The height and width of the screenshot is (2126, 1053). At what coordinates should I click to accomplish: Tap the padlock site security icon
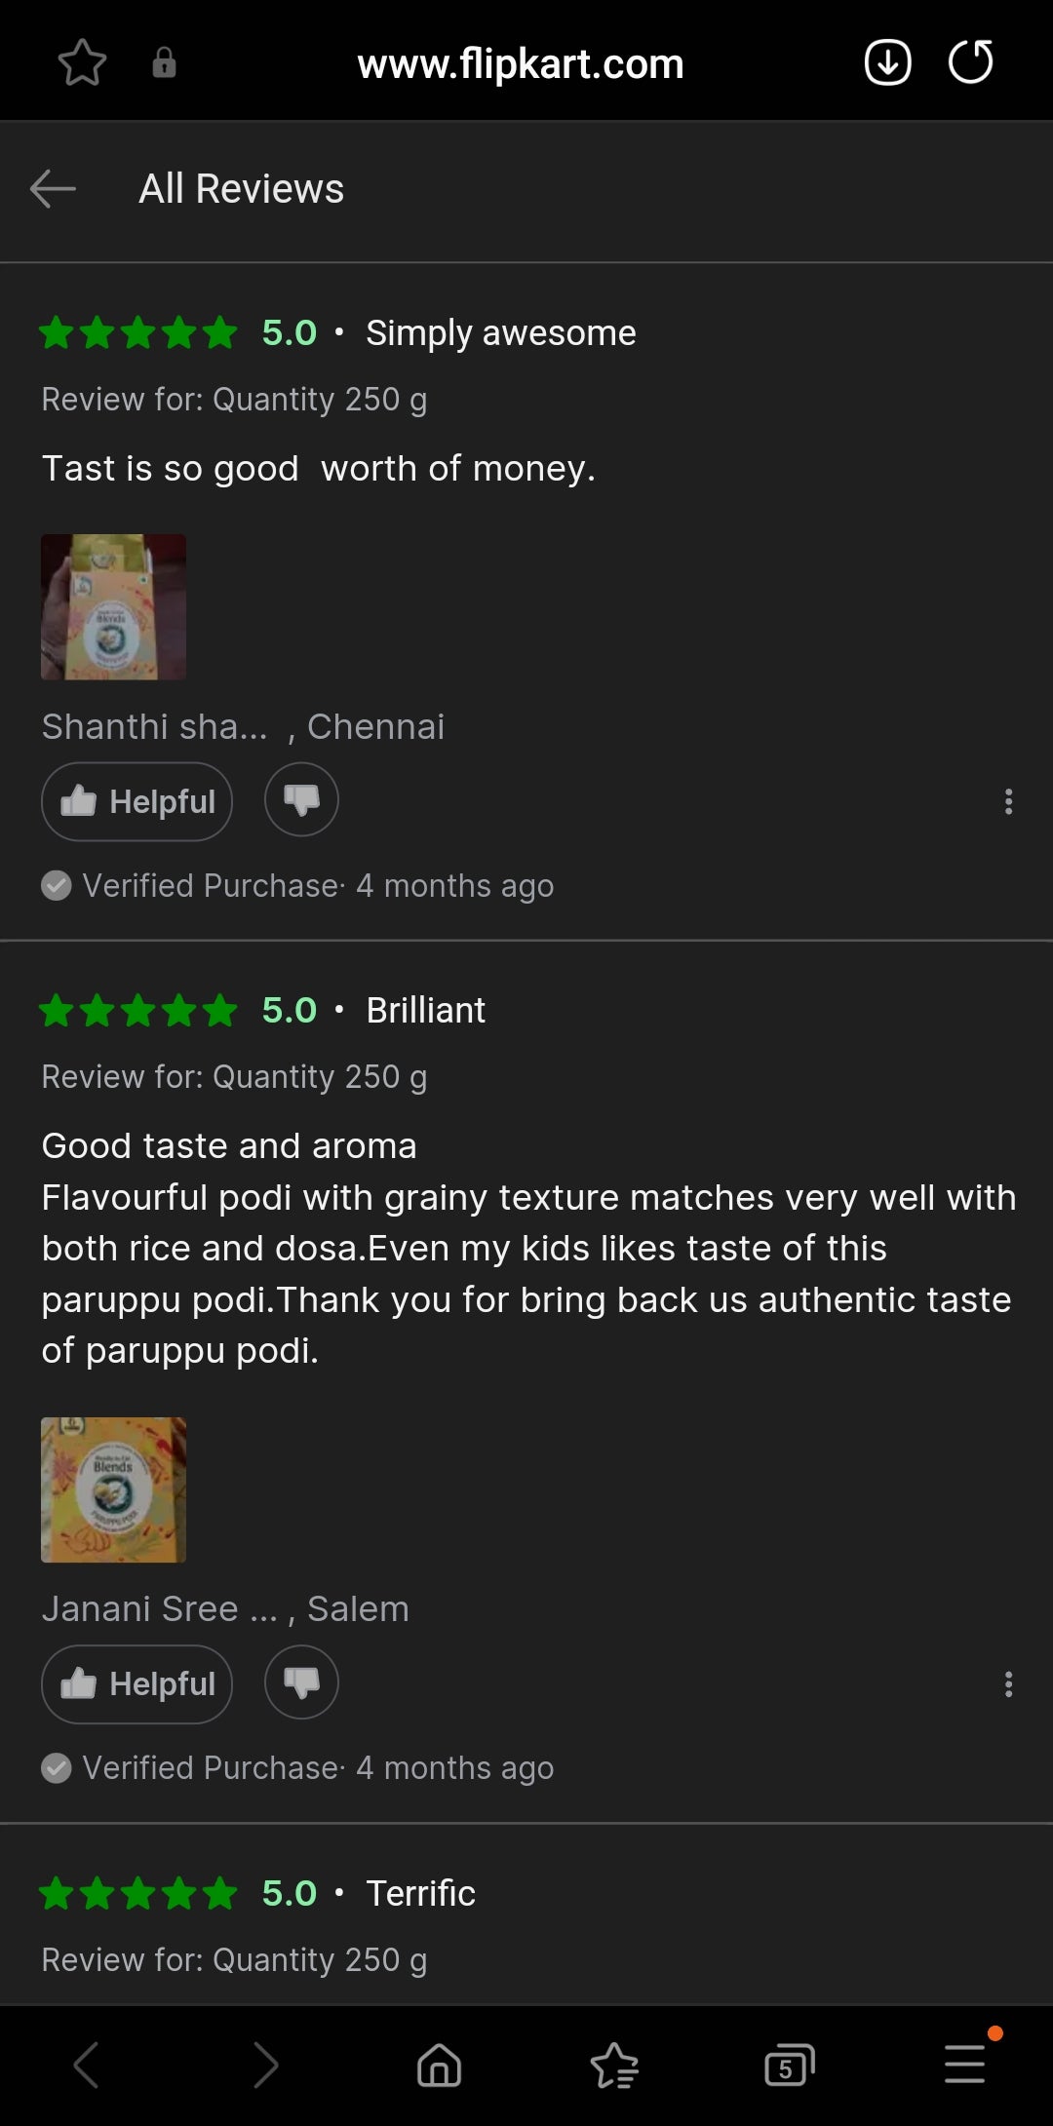pos(164,62)
